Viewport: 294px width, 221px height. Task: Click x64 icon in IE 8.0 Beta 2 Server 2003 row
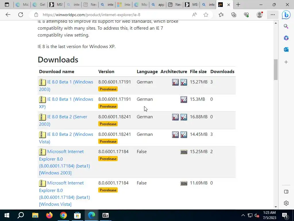[x=184, y=117]
